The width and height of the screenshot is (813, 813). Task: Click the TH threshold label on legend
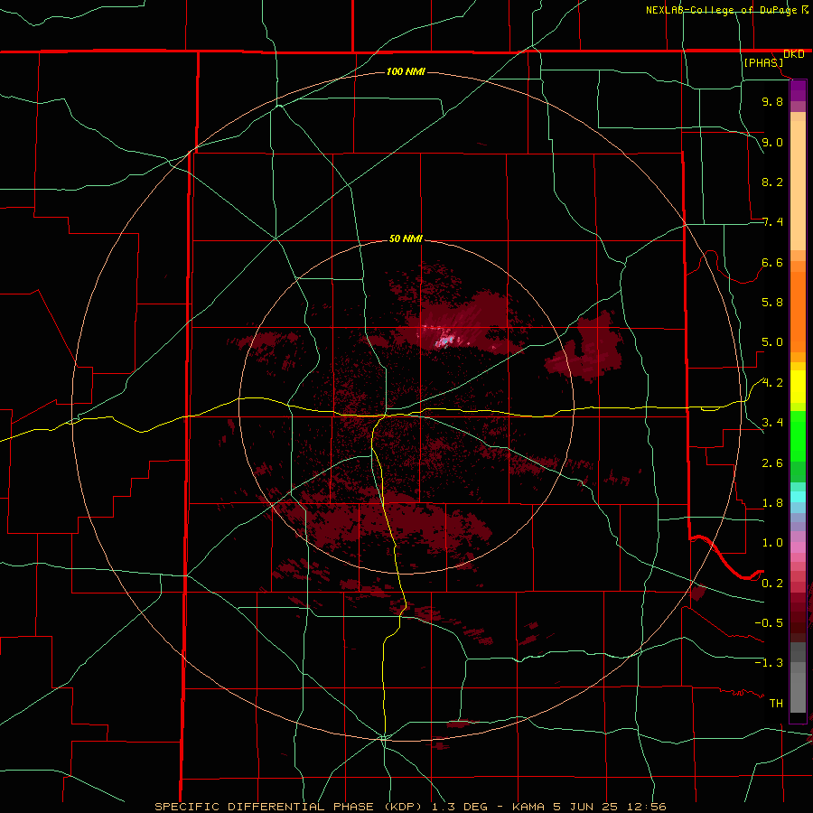pos(776,704)
